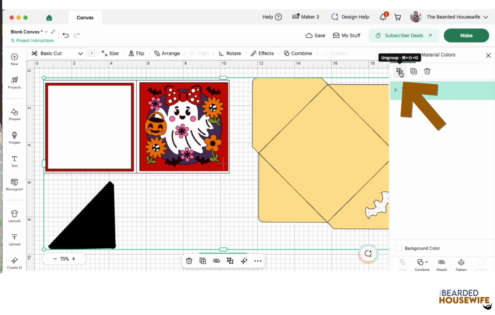Screen dimensions: 495x315
Task: Open the Basic Cut operation dropdown
Action: pyautogui.click(x=57, y=53)
